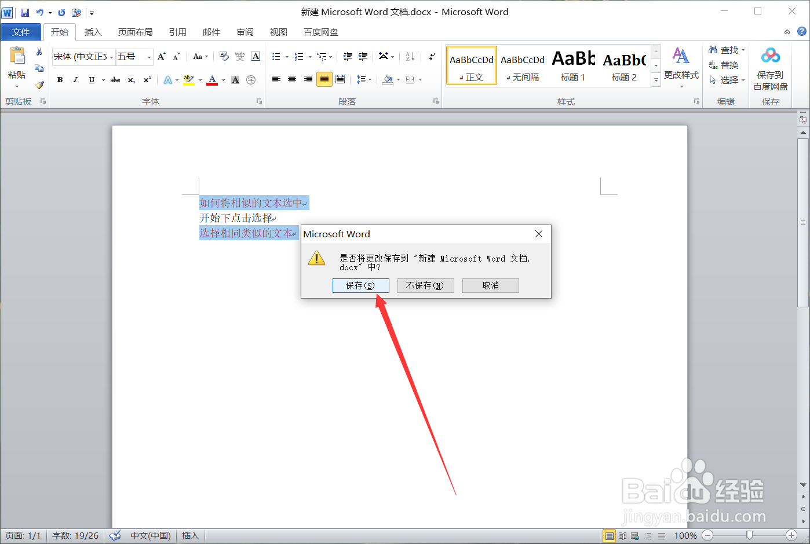Toggle Bold formatting

point(60,80)
